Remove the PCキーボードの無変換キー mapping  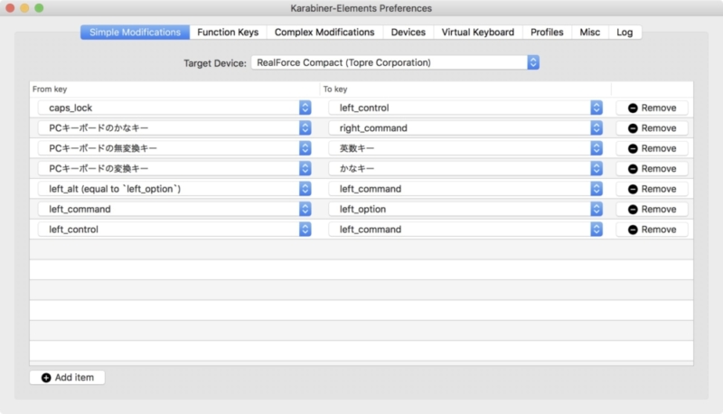coord(652,148)
